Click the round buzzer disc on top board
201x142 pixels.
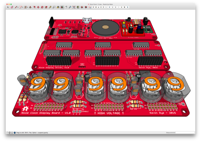pyautogui.click(x=105, y=28)
